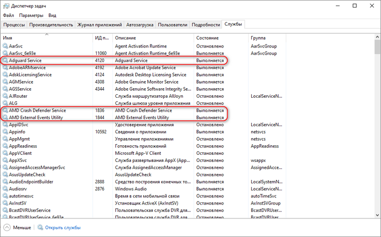Click the gear icon beside Open services link

tap(40, 227)
